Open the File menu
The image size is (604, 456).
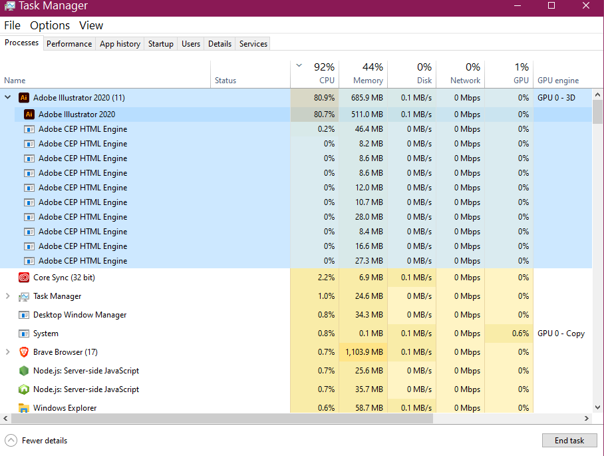point(13,25)
